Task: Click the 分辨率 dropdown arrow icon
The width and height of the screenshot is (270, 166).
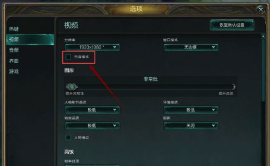Action: coord(115,47)
